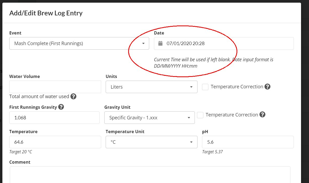Enable Temperature Correction checkbox beside Units
Screen dimensions: 309x183
point(205,87)
